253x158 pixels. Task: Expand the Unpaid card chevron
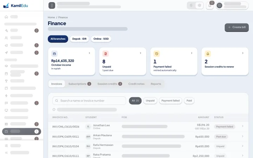click(x=141, y=53)
